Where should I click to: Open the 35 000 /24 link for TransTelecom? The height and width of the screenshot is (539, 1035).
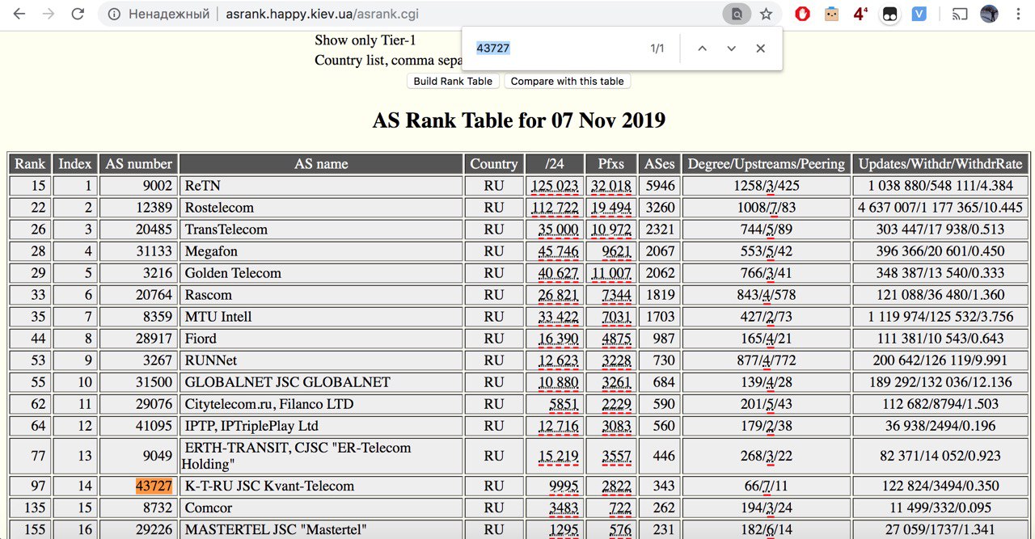[558, 229]
